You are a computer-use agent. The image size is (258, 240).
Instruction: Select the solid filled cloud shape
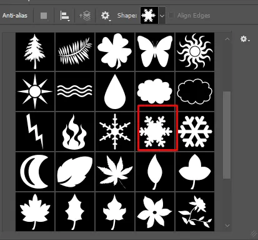click(x=155, y=91)
